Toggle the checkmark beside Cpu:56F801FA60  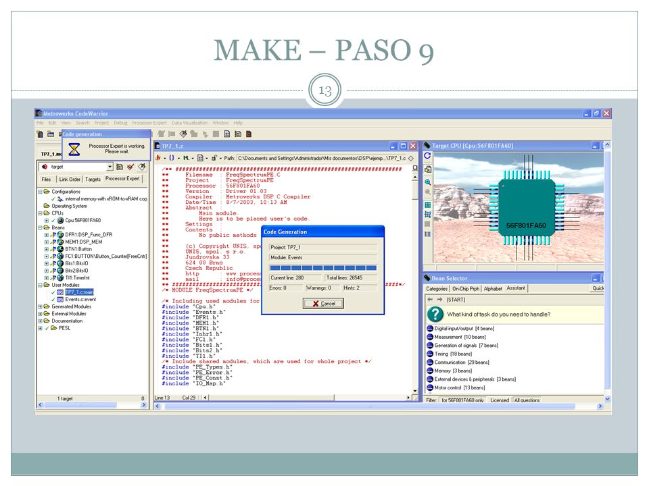tap(53, 221)
